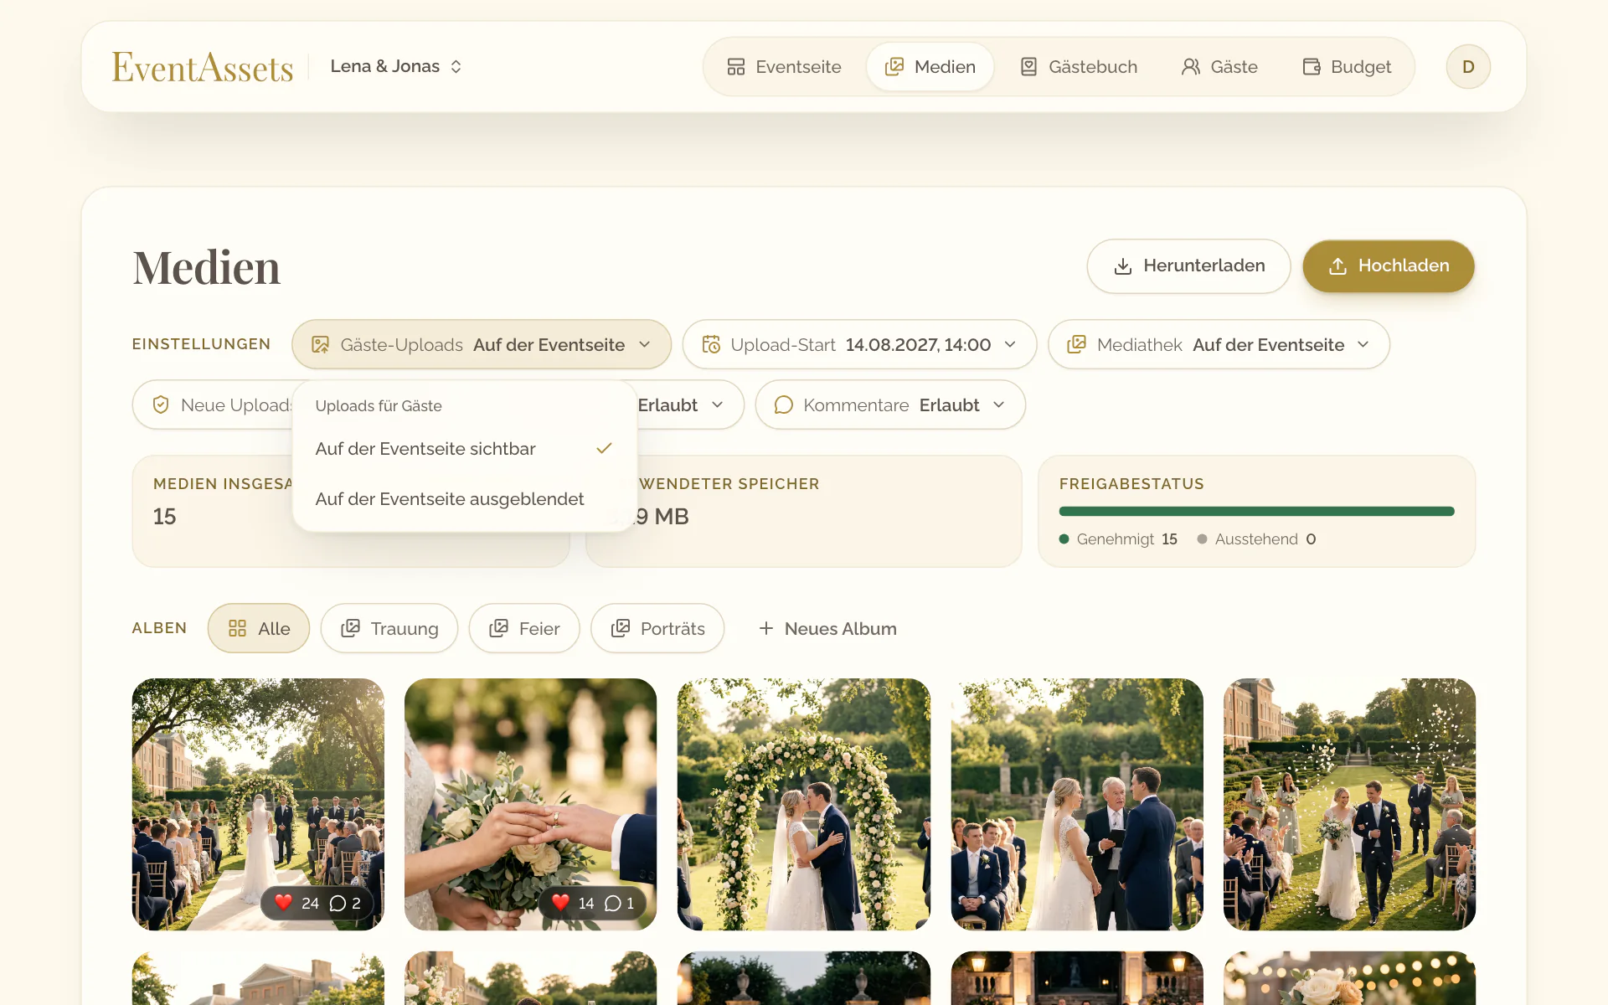Open the Gäste tab
The width and height of the screenshot is (1608, 1005).
1219,67
